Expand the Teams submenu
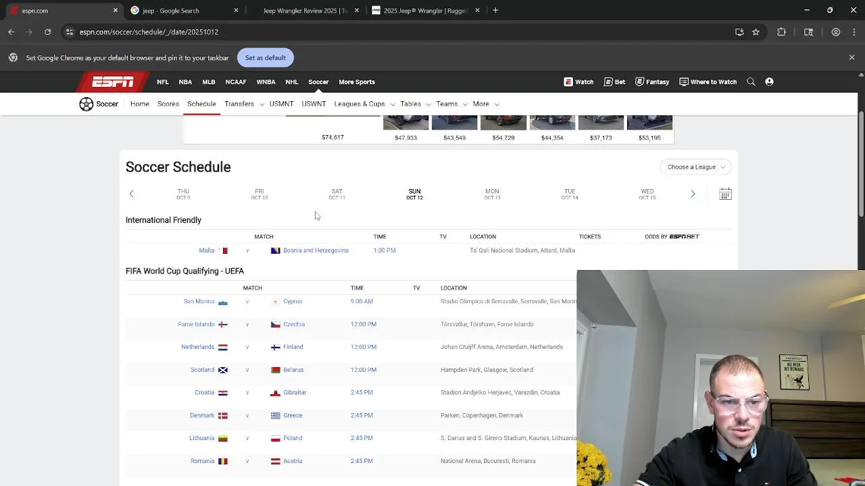This screenshot has height=486, width=865. 464,104
